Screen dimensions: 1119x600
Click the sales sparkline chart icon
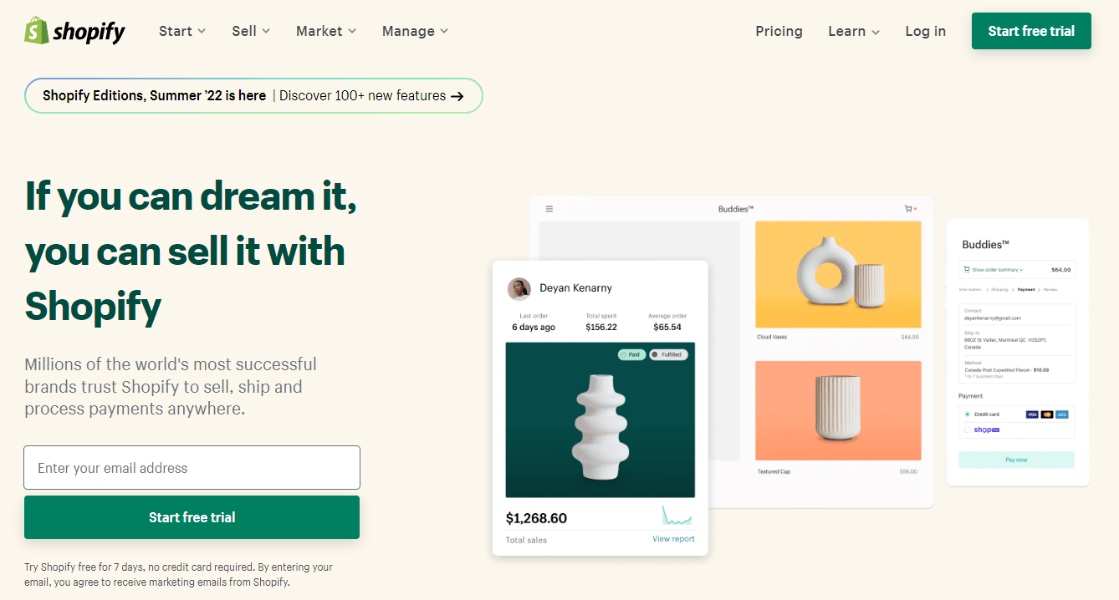677,516
